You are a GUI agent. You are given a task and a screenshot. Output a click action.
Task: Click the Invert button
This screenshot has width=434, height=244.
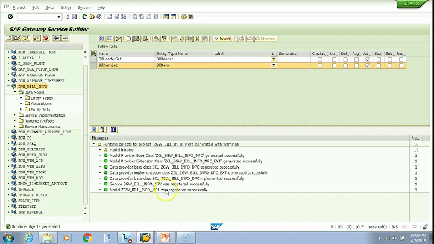pos(224,39)
